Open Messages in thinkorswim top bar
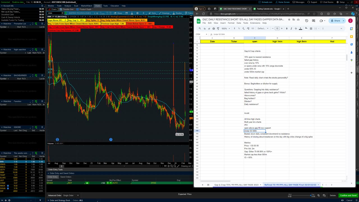 pyautogui.click(x=298, y=2)
